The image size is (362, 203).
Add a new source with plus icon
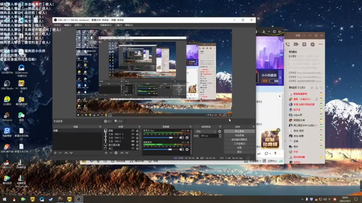[x=106, y=153]
